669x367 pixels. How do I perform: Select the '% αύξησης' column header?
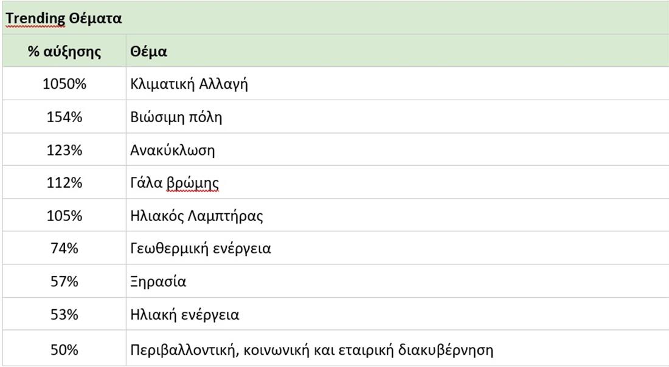click(64, 52)
